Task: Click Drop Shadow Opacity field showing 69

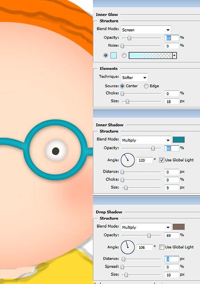Action: [x=172, y=236]
